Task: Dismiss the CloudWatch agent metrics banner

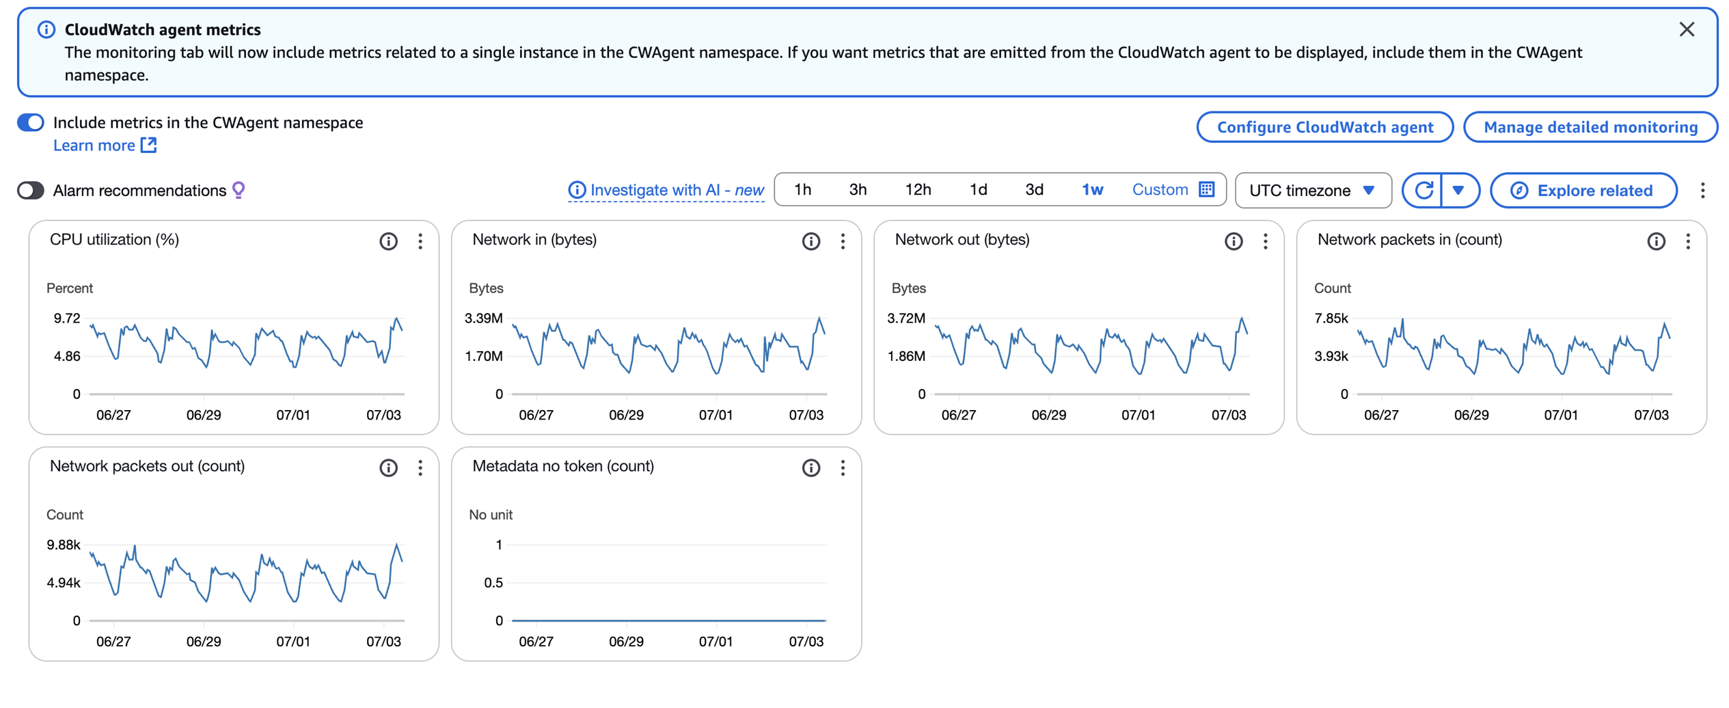Action: click(x=1686, y=29)
